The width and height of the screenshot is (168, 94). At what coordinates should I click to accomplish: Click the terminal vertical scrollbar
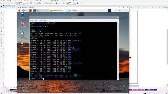118,58
